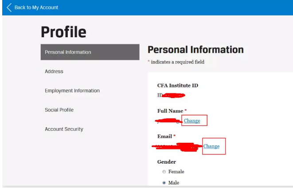Image resolution: width=293 pixels, height=188 pixels.
Task: Click the Personal Information content heading
Action: click(195, 50)
